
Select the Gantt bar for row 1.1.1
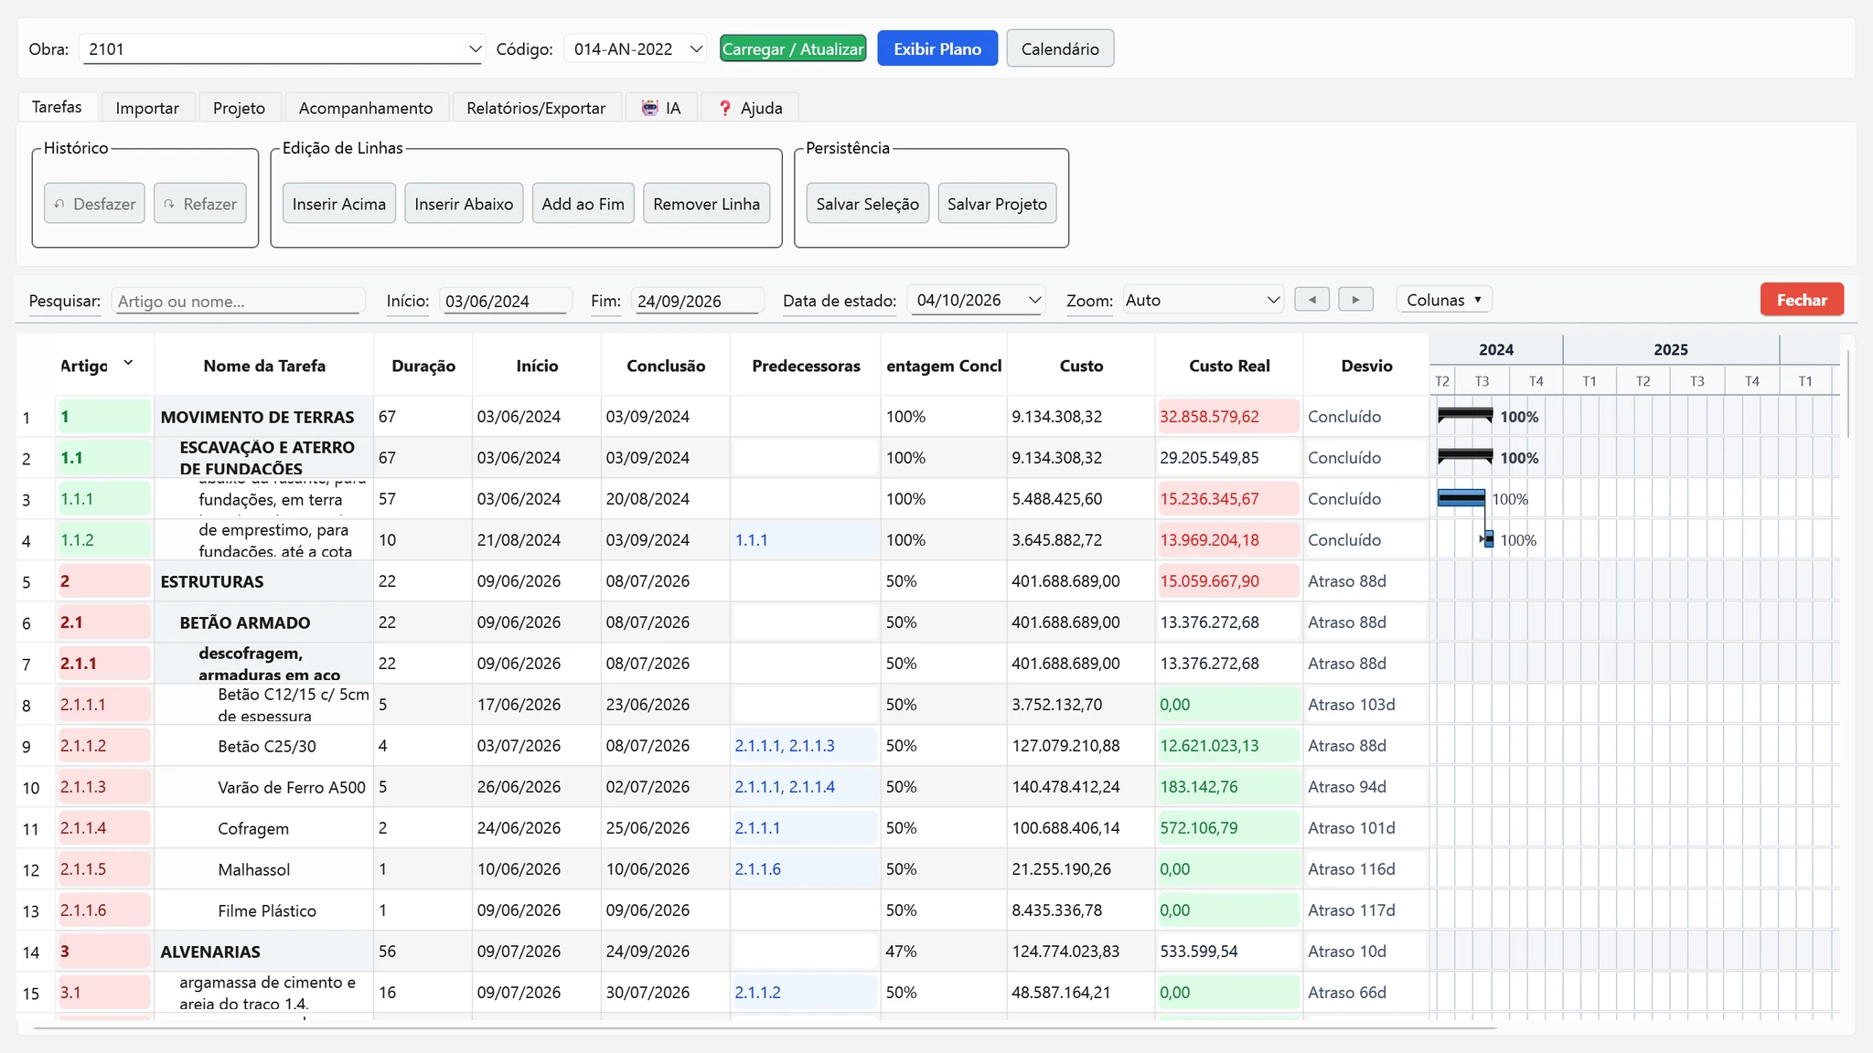pyautogui.click(x=1461, y=498)
